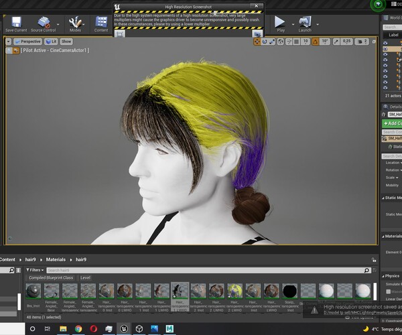The height and width of the screenshot is (335, 402).
Task: Toggle the Mass checkbox under Physics
Action: click(x=389, y=291)
